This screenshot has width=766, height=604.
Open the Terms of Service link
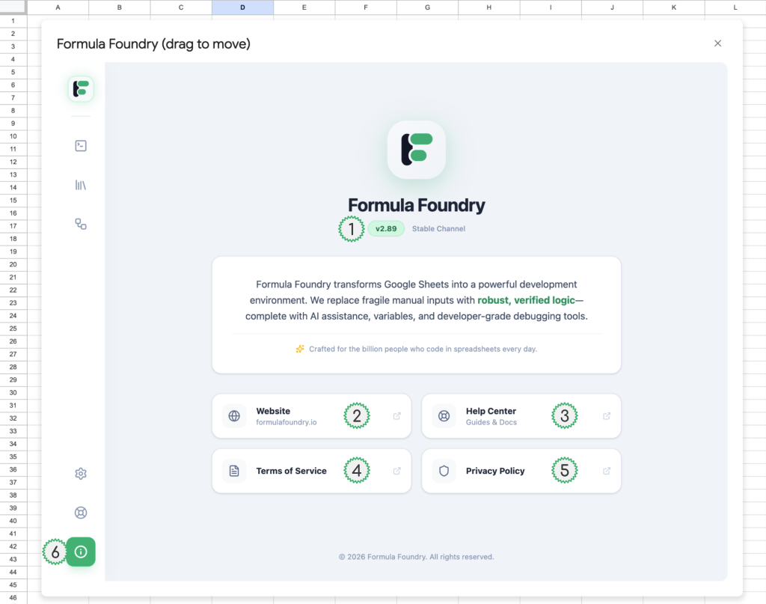point(291,471)
